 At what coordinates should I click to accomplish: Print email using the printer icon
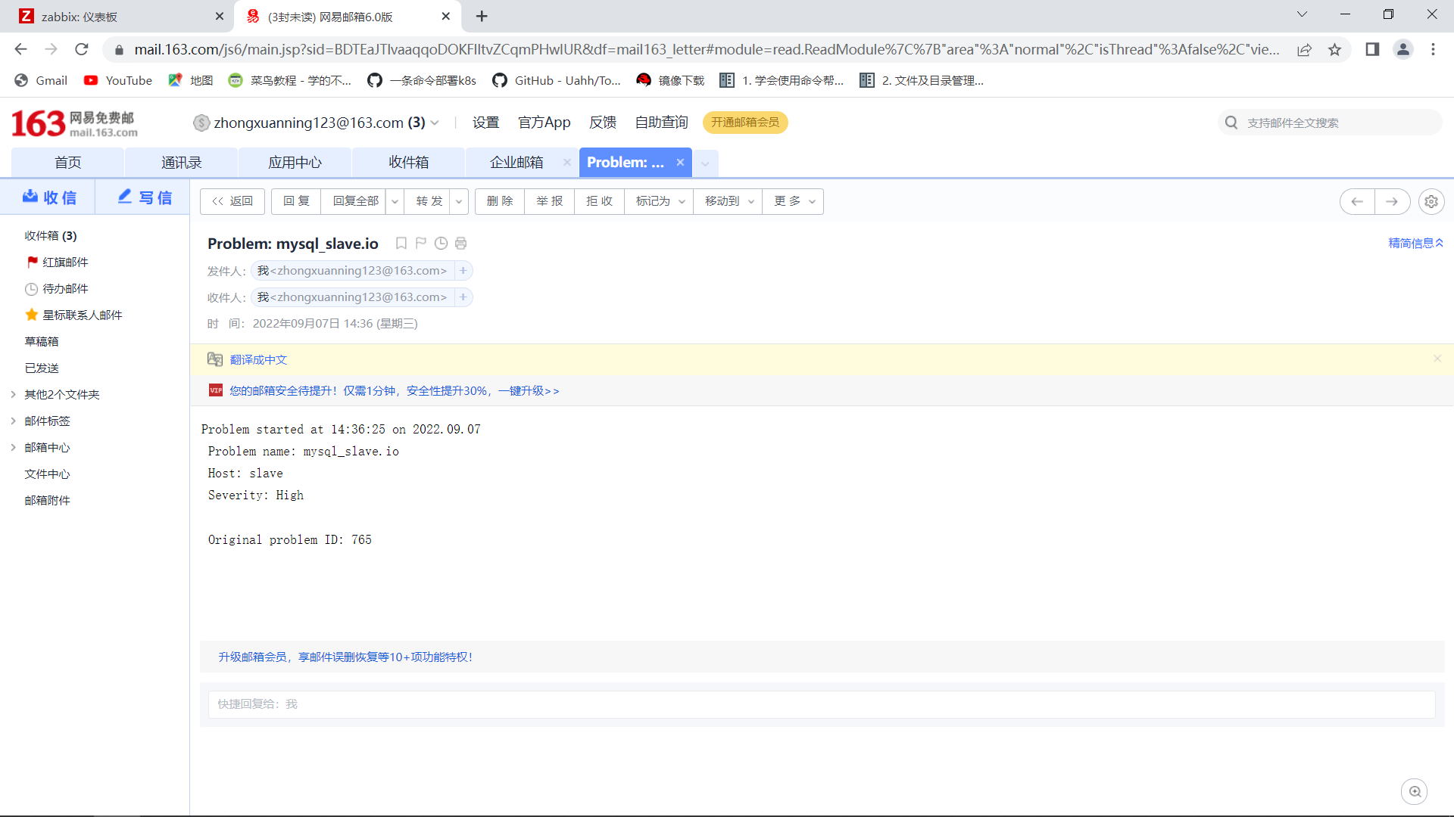coord(460,244)
